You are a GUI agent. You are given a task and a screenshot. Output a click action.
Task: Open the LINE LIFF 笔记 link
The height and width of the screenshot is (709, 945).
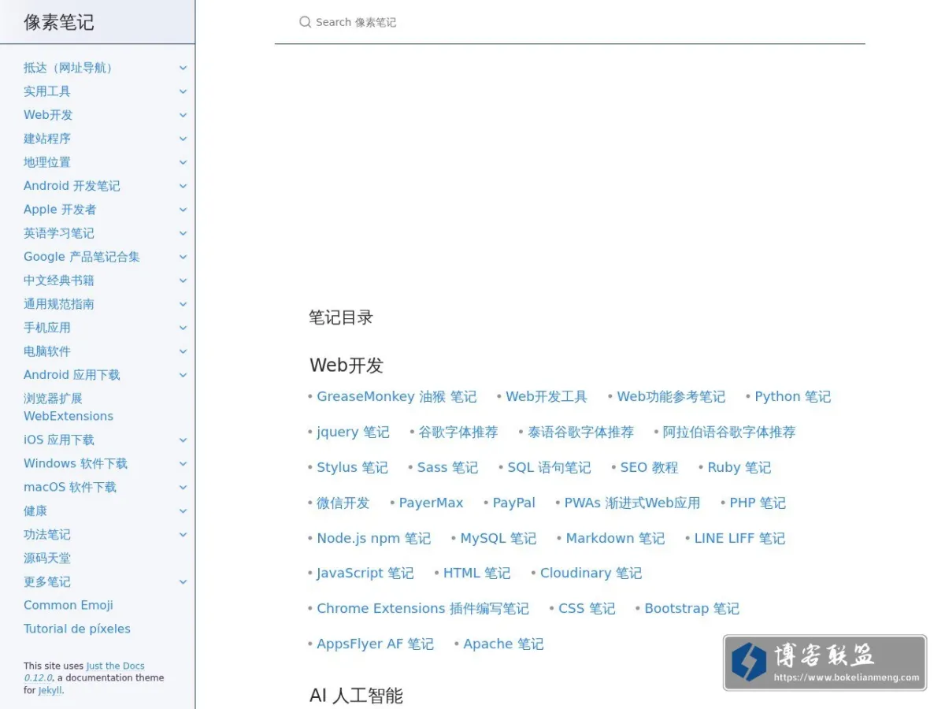coord(739,538)
